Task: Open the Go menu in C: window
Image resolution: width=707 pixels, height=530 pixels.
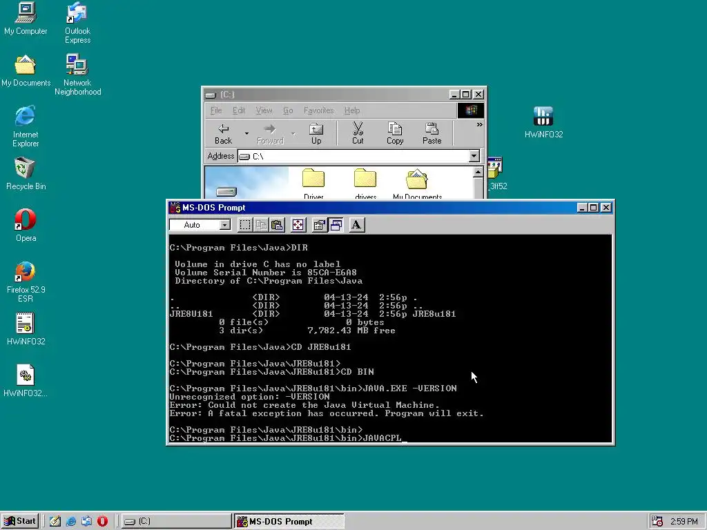Action: coord(288,110)
